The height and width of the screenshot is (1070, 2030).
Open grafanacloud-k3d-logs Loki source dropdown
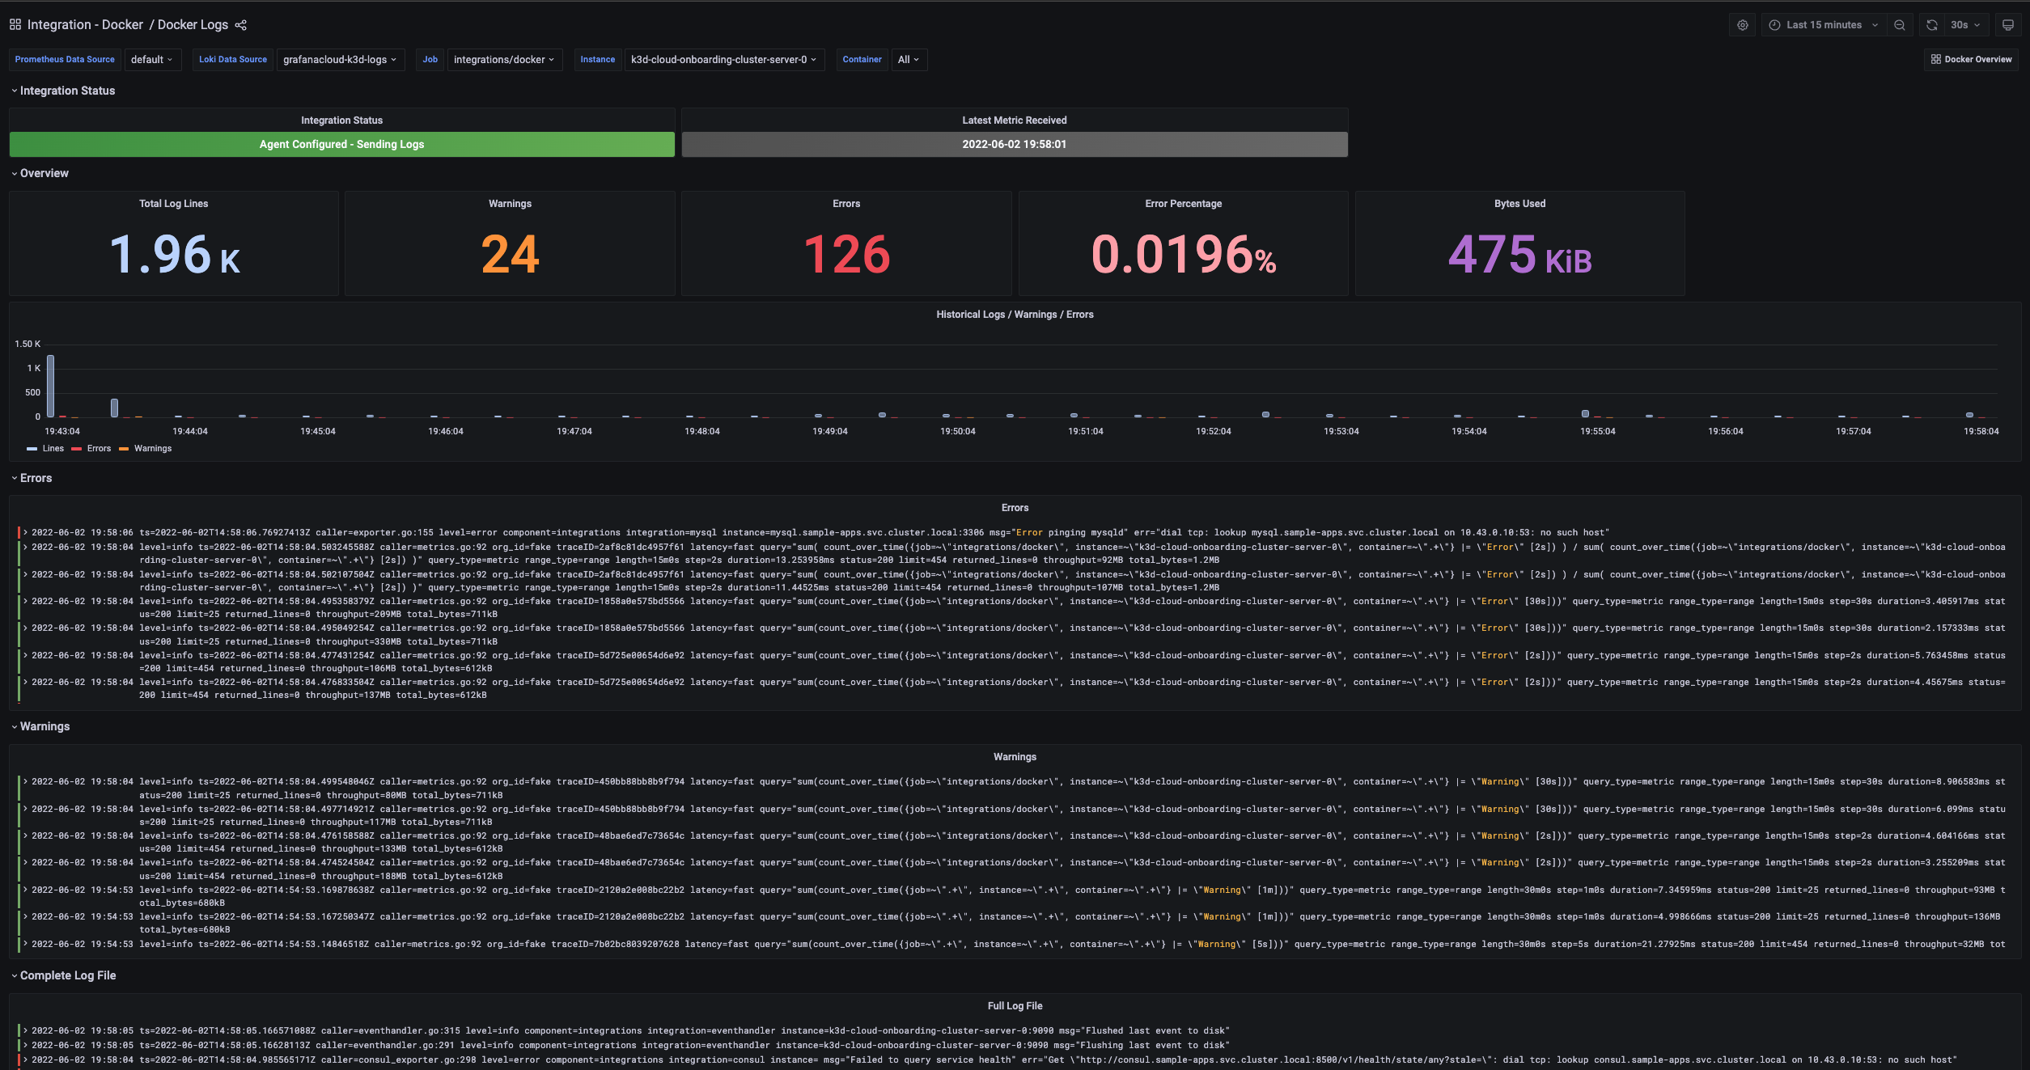pos(340,60)
